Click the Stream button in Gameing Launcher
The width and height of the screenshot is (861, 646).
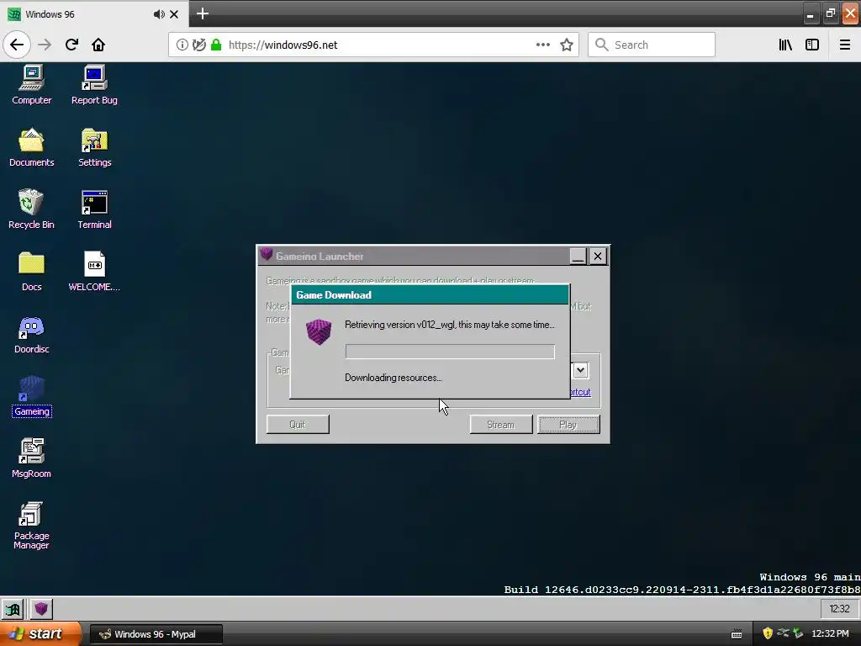(501, 424)
